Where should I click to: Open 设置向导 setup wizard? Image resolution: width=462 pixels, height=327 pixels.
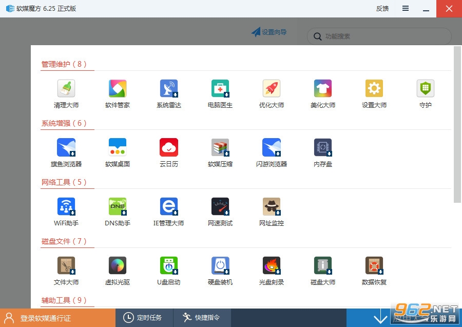pyautogui.click(x=268, y=32)
